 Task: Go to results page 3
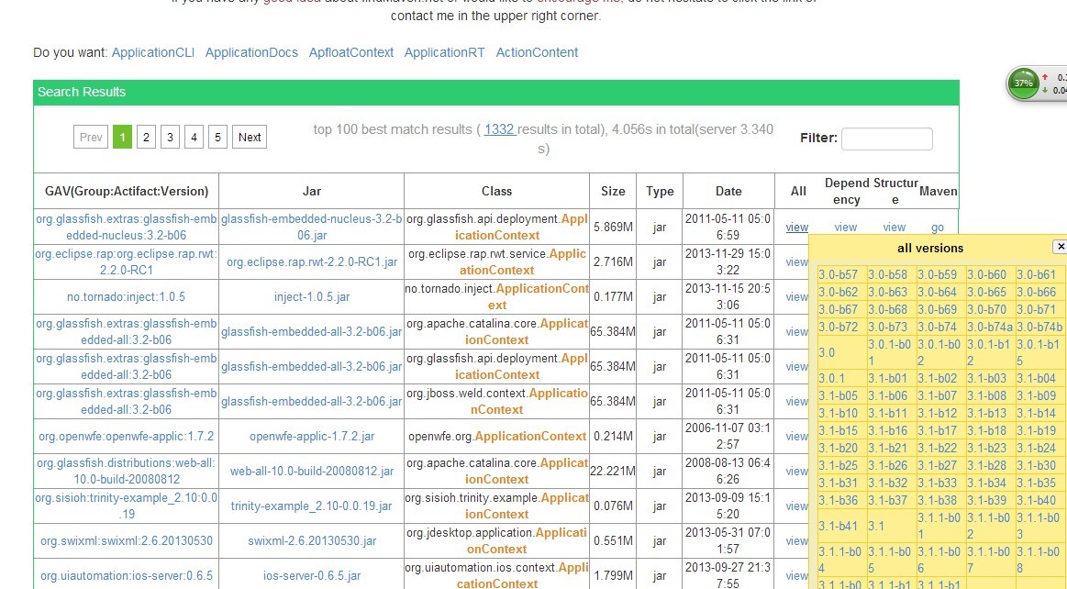(x=170, y=137)
